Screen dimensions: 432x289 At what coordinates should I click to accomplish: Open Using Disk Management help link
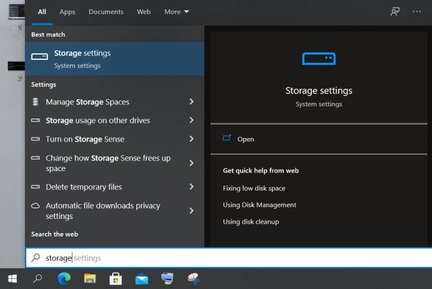click(259, 205)
